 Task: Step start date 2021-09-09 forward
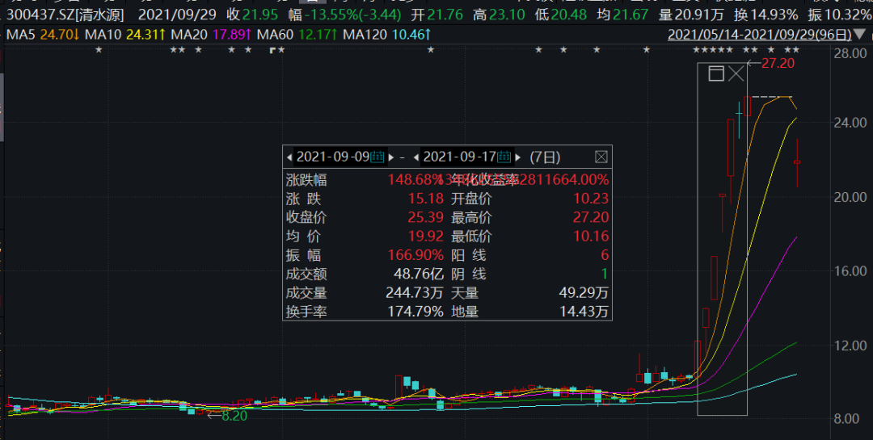pyautogui.click(x=392, y=157)
